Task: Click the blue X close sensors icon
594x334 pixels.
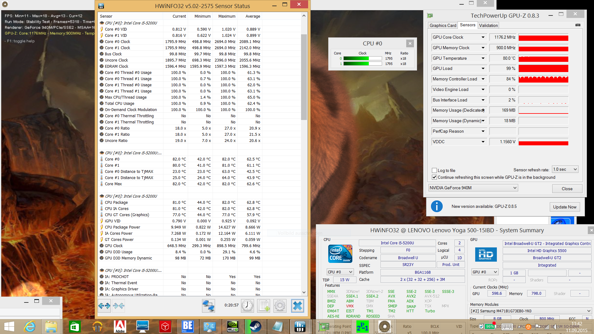Action: pos(297,306)
